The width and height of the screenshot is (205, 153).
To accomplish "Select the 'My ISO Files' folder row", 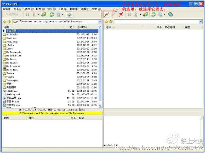I will point(51,56).
